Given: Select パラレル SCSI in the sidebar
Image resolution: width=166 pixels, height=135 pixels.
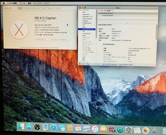Looking at the screenshot, I should tap(87, 50).
